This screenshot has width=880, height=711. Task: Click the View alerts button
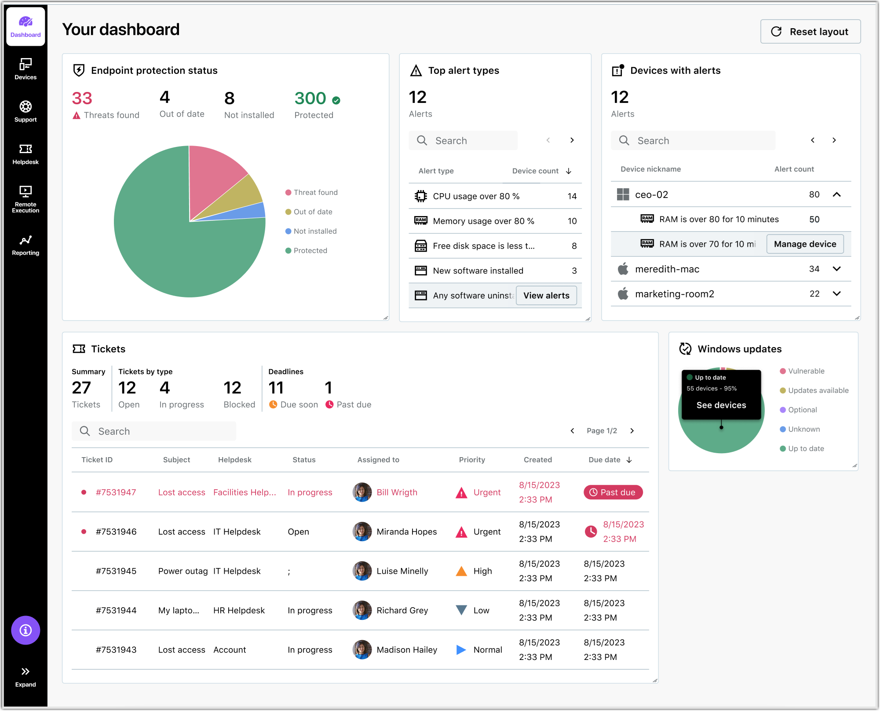coord(546,296)
